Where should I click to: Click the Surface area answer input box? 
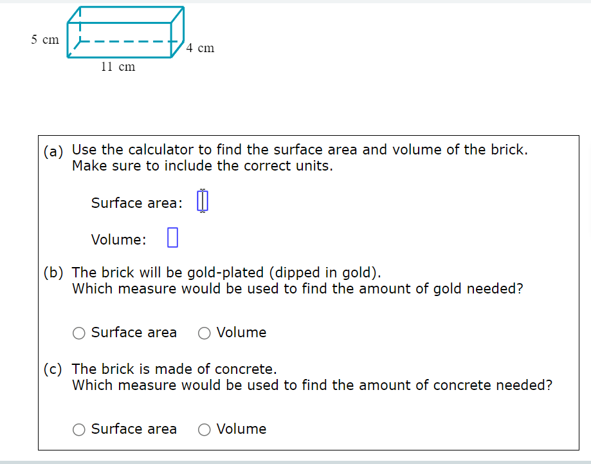[x=203, y=201]
